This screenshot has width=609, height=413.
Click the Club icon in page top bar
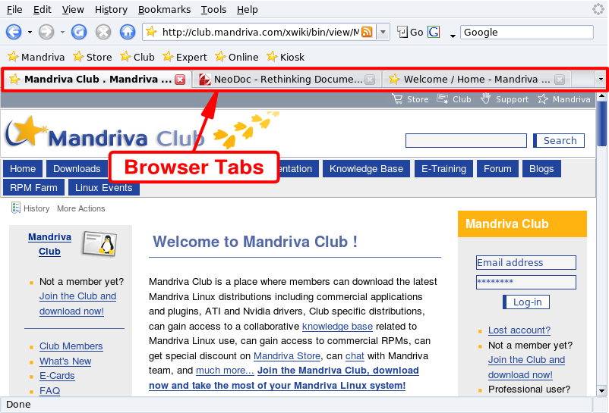[x=443, y=99]
